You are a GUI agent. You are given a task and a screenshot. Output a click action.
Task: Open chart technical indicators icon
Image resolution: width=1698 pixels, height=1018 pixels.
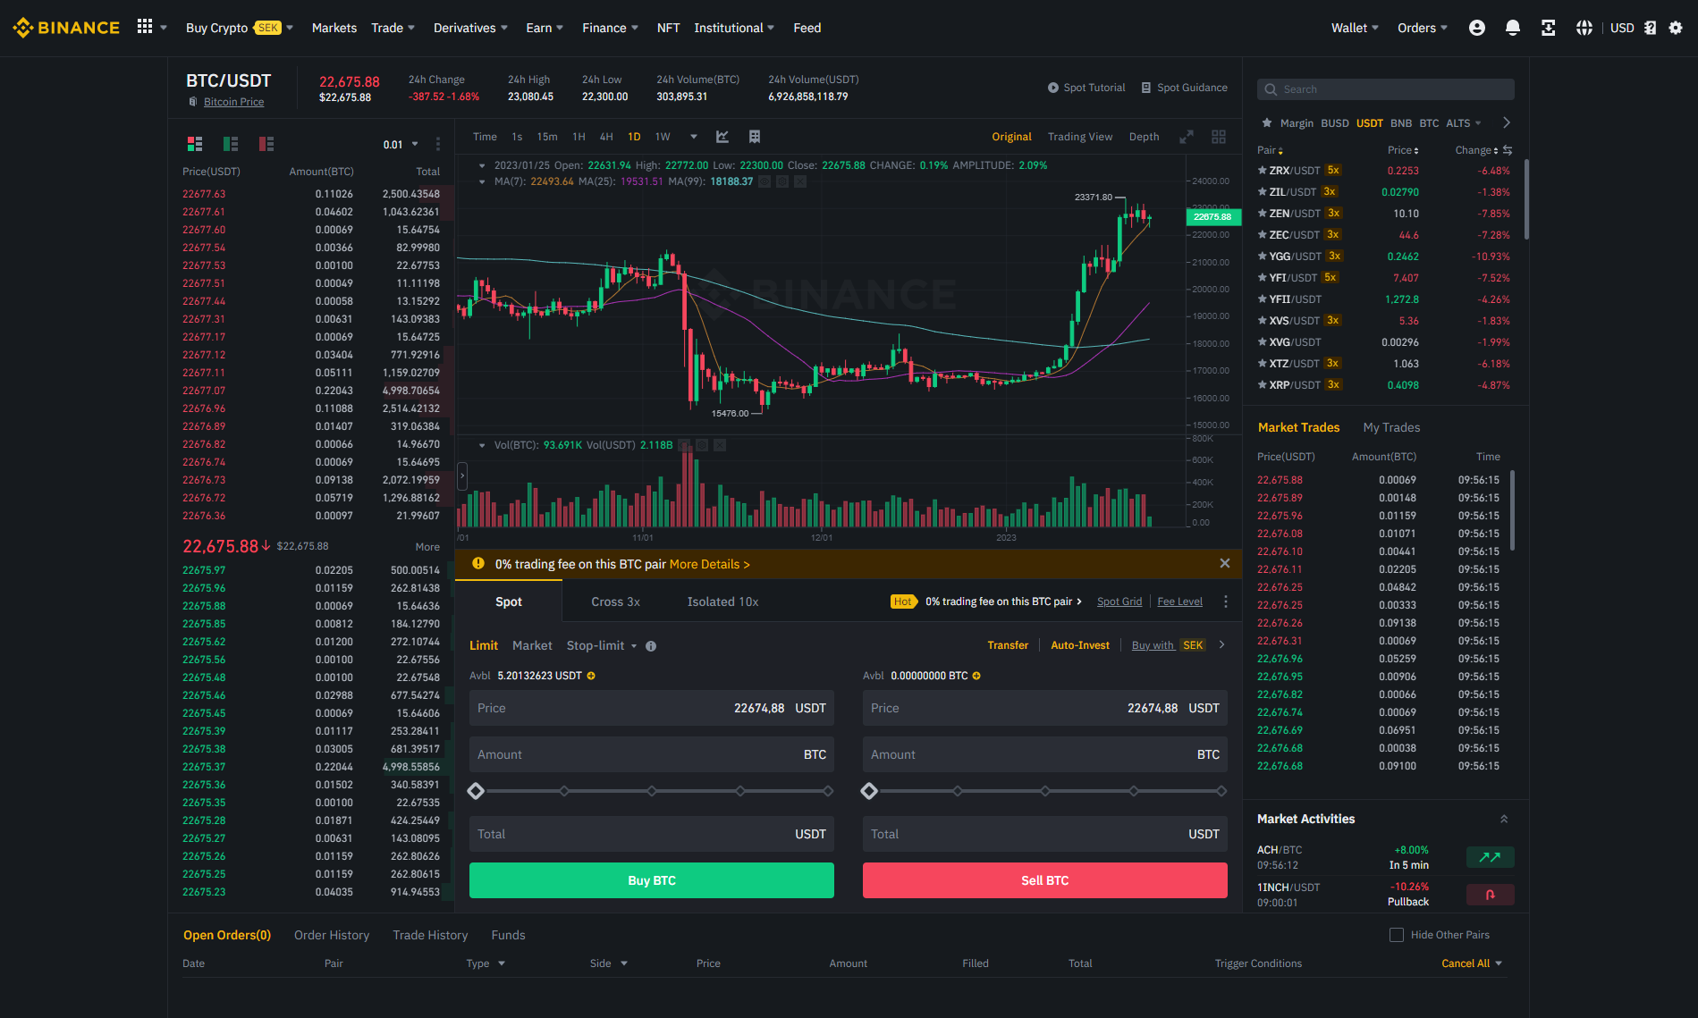click(722, 137)
